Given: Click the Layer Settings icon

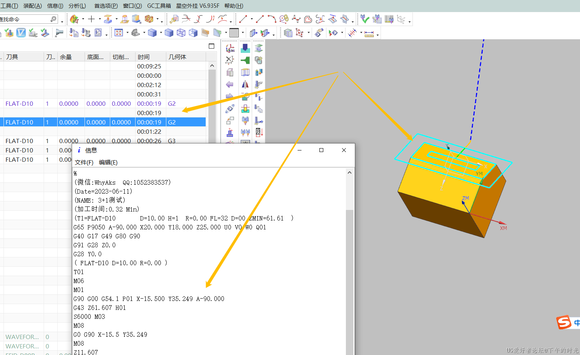Looking at the screenshot, I should (288, 33).
